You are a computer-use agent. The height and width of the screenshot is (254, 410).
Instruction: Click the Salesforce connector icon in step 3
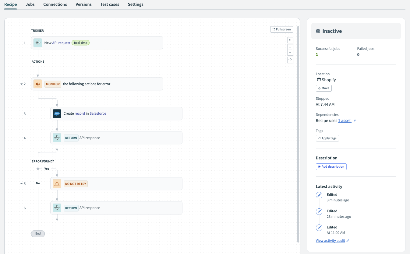click(57, 113)
